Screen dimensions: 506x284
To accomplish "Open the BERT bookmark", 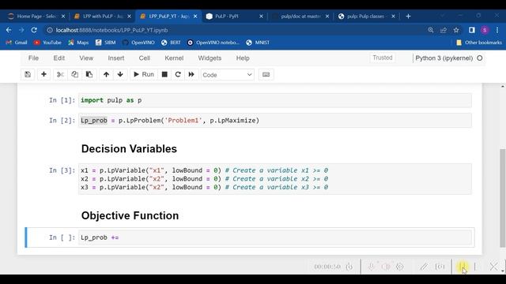I will point(171,43).
